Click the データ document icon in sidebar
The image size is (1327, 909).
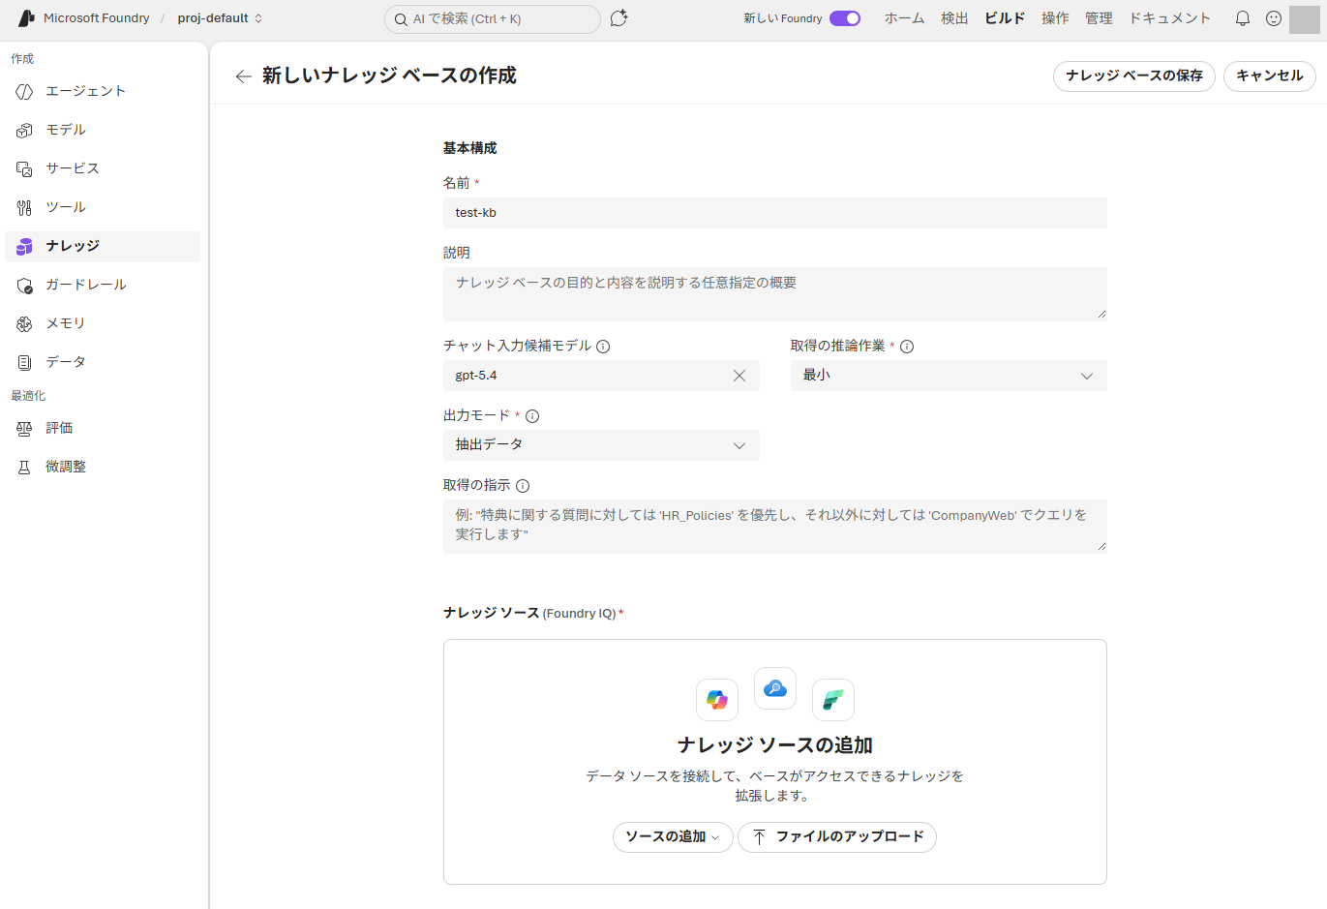[x=24, y=362]
